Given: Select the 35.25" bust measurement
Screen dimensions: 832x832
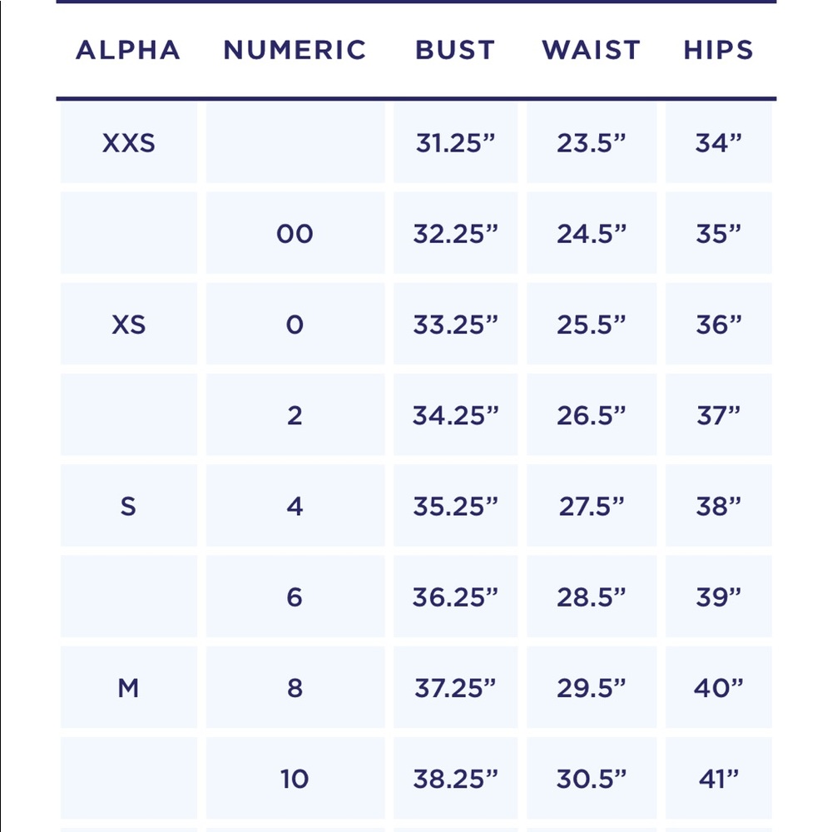Looking at the screenshot, I should [x=456, y=506].
